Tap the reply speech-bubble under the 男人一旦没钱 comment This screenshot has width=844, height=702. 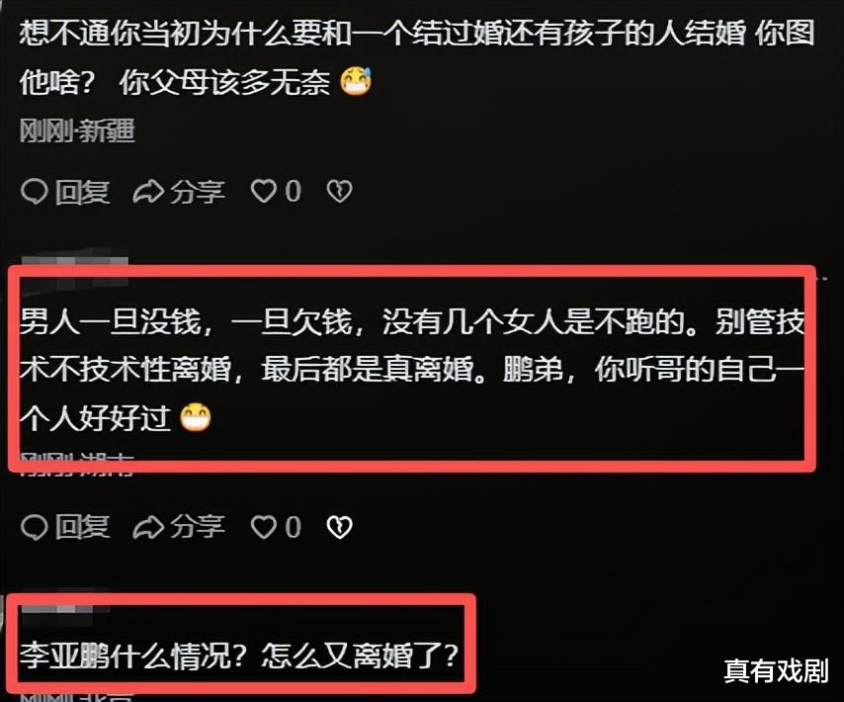click(x=35, y=527)
